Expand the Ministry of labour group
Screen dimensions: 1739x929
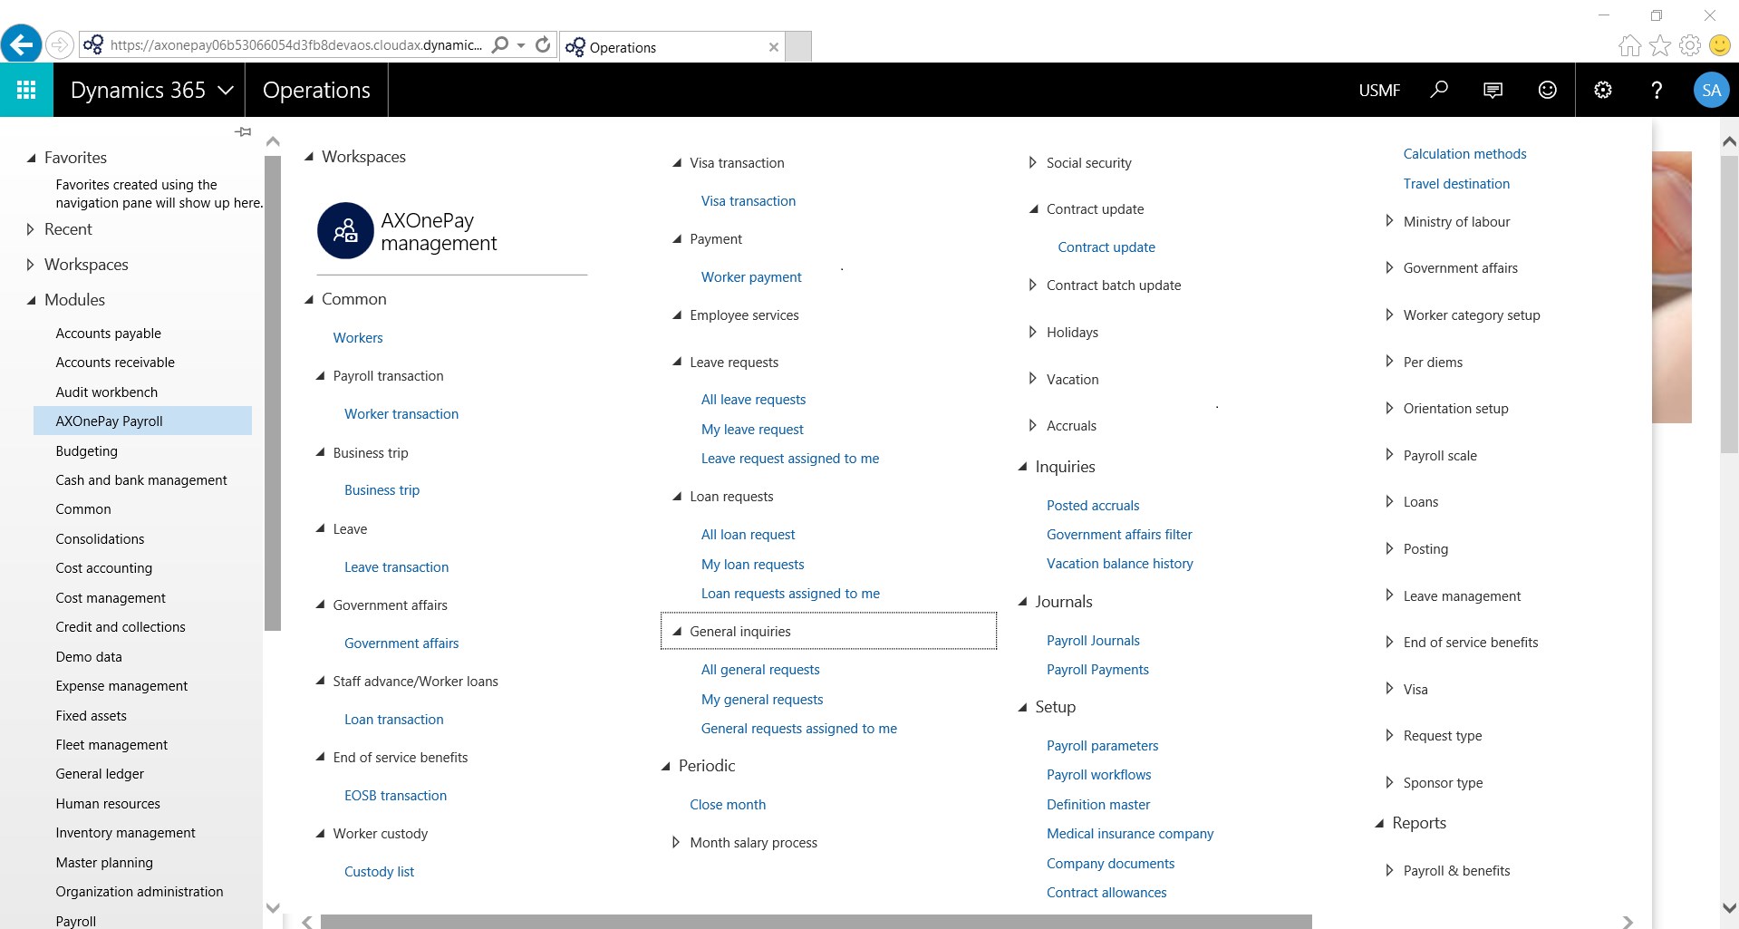pos(1389,221)
